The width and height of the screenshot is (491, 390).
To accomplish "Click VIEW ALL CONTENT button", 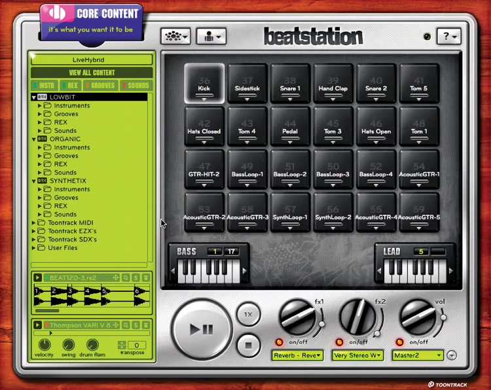I will (92, 73).
